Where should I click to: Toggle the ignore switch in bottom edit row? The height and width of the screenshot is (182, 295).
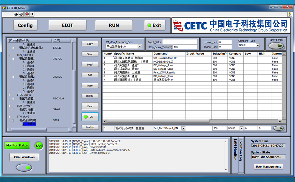(278, 128)
